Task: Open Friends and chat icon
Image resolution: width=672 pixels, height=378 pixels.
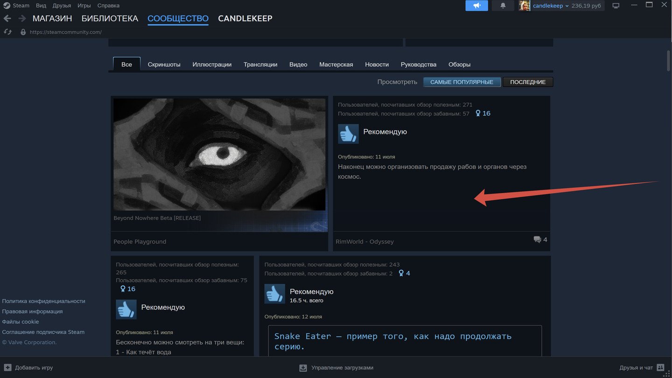Action: point(660,367)
